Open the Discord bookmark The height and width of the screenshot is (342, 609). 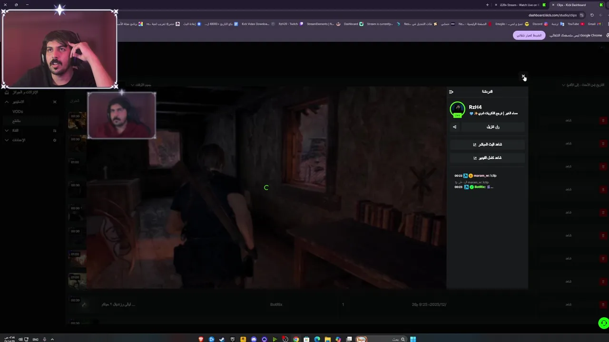point(540,24)
